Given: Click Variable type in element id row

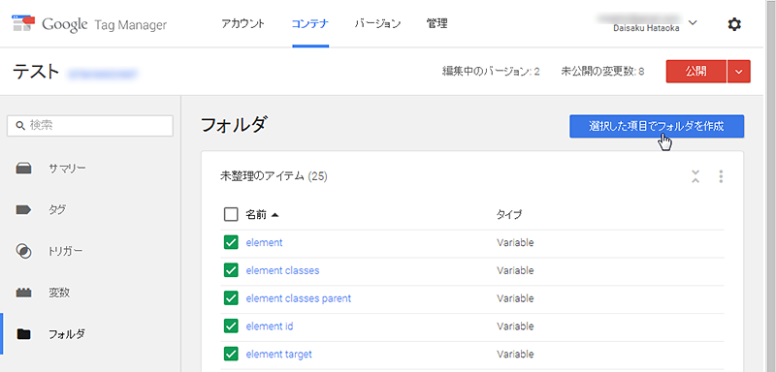Looking at the screenshot, I should (516, 326).
